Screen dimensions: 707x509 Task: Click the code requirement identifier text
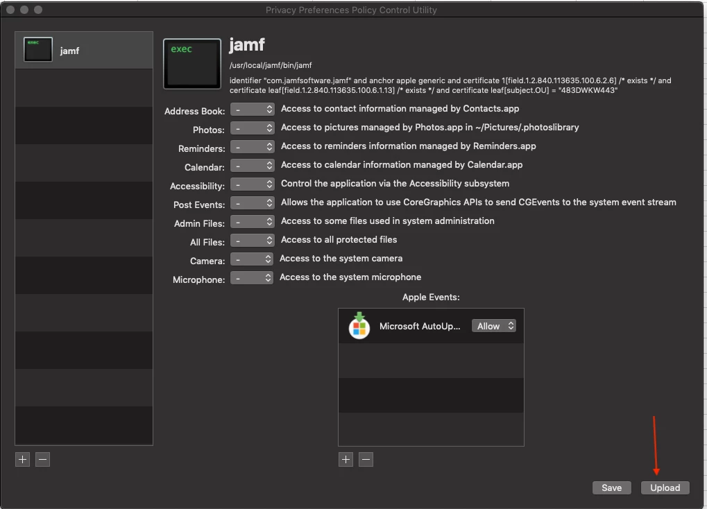450,85
